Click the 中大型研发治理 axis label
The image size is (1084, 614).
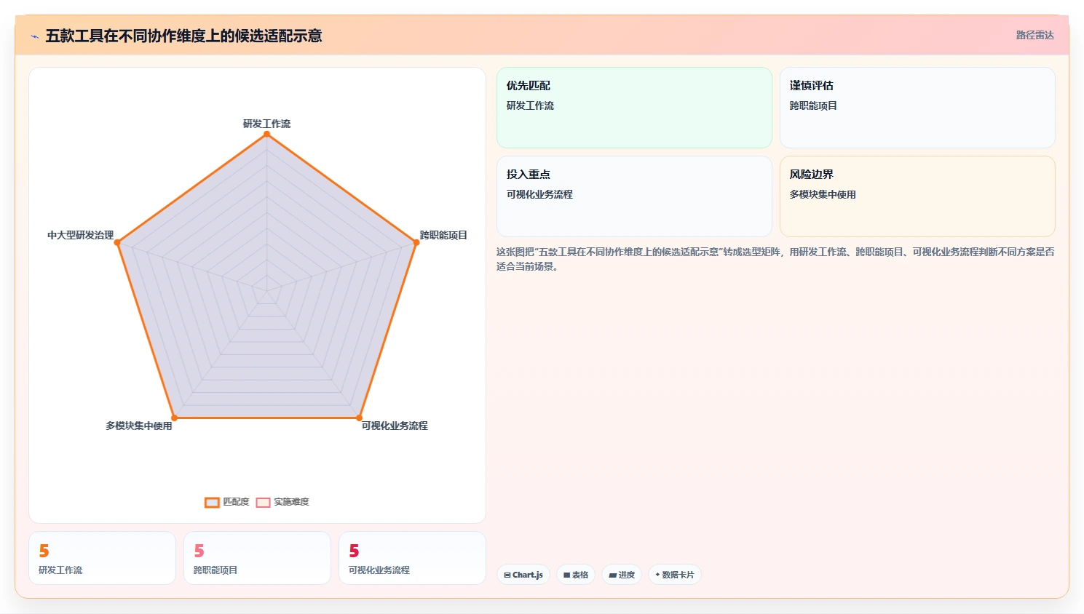(x=81, y=235)
